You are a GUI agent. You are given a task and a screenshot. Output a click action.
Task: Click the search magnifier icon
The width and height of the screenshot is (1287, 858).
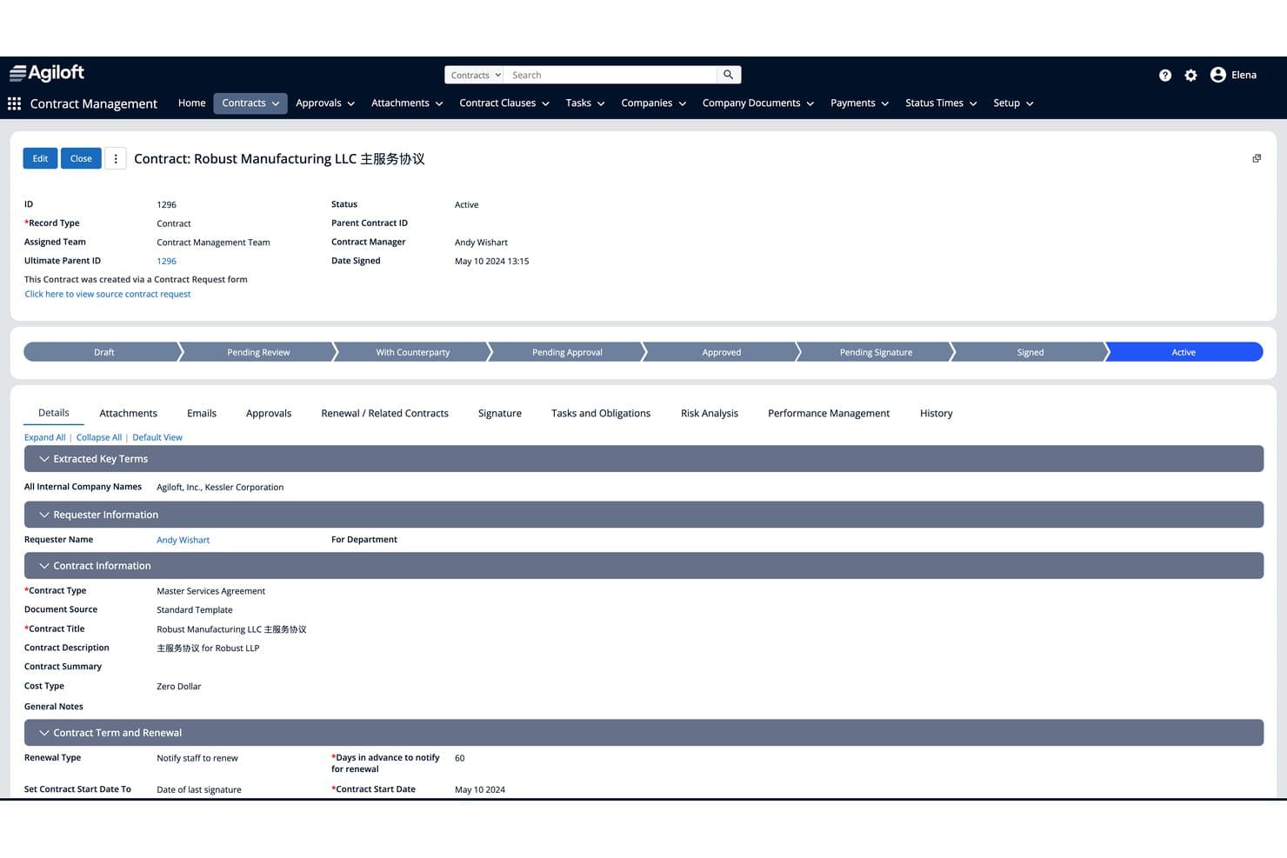point(729,75)
